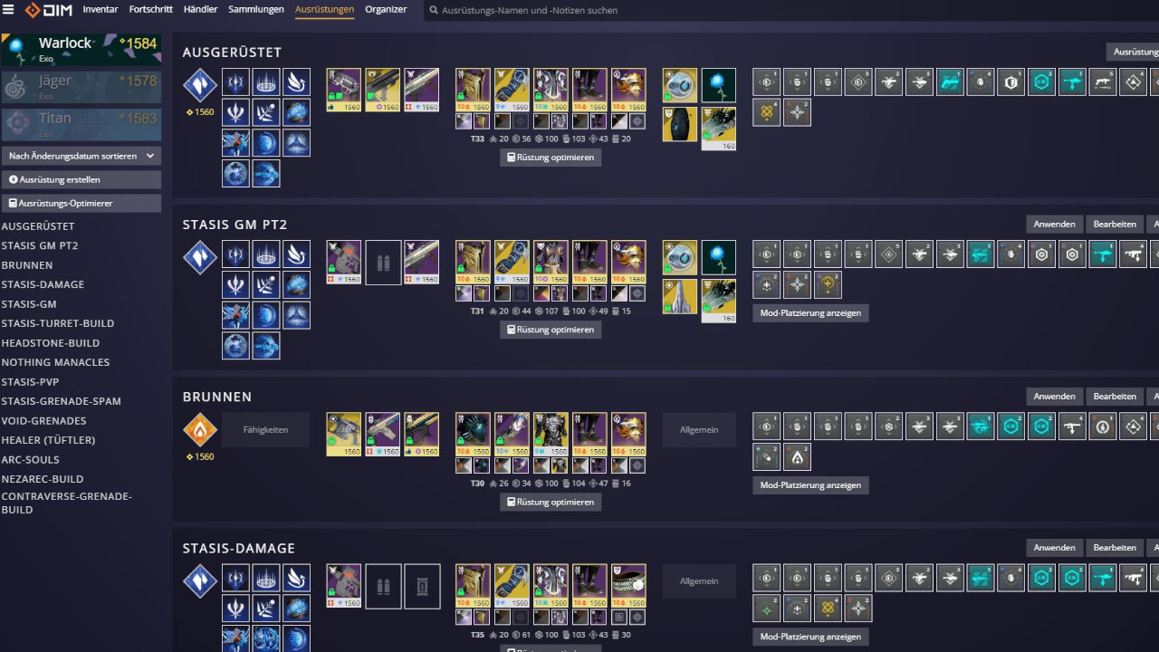The image size is (1159, 652).
Task: Open the hamburger menu next to DIM logo
Action: tap(8, 10)
